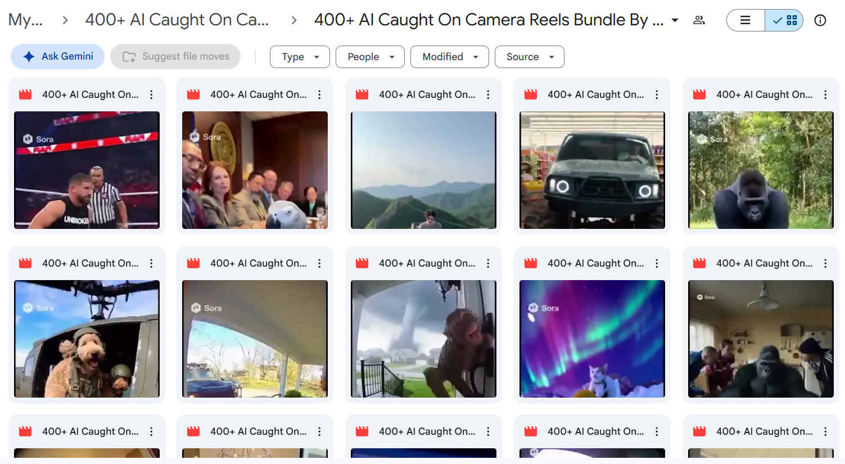Open more actions for the porch view video
The height and width of the screenshot is (464, 845).
[319, 263]
